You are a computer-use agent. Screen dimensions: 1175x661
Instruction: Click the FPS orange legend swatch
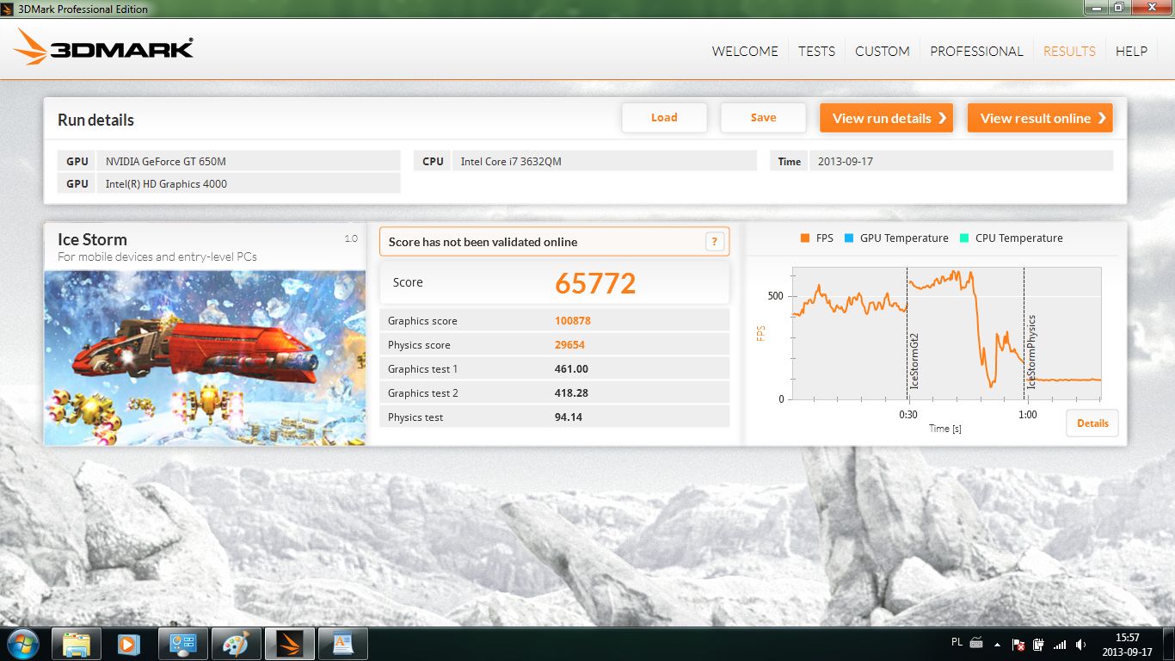[805, 238]
